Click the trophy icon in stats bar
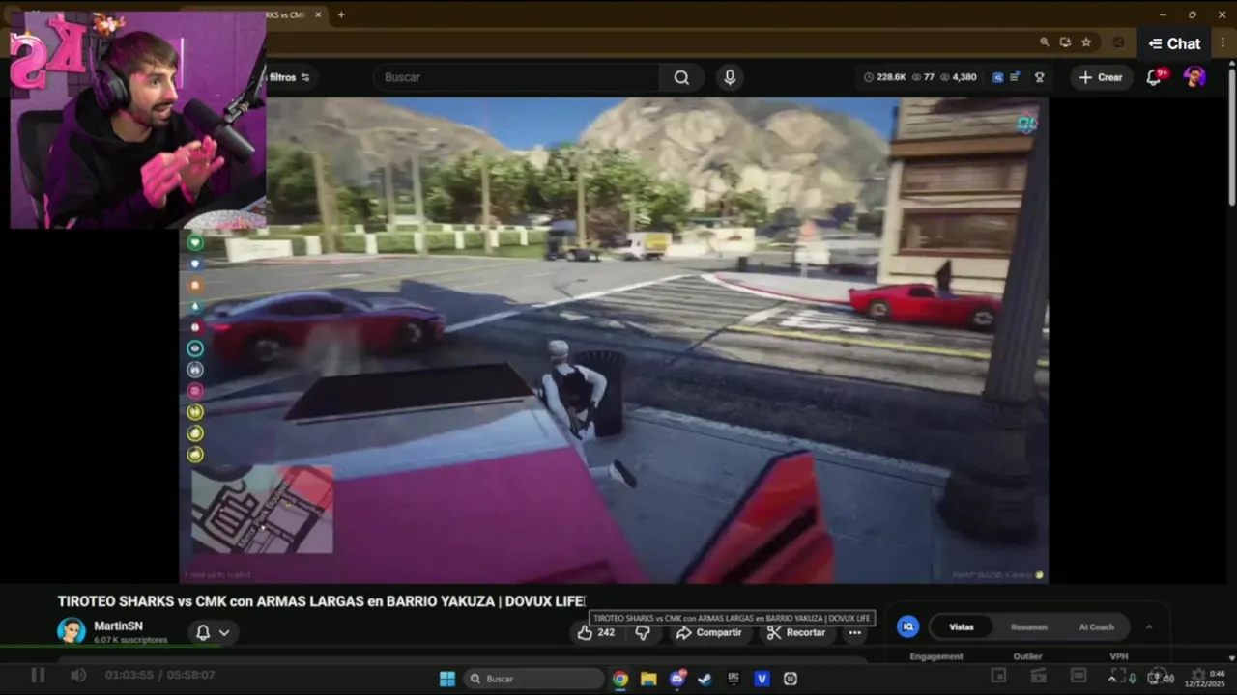 click(x=1040, y=77)
